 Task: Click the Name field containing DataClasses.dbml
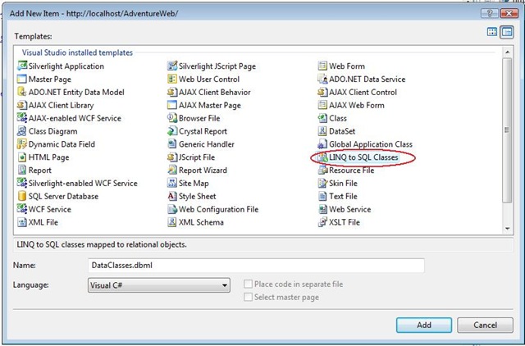pos(254,266)
